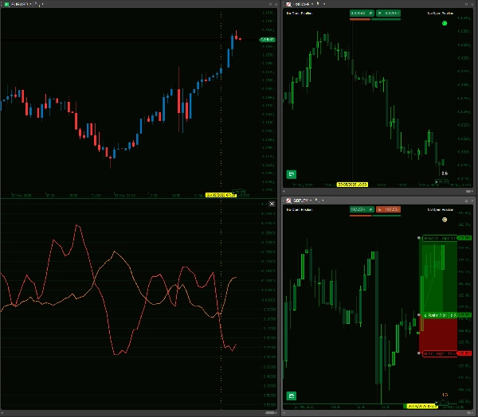Click the chart type icon in the GBPJPY header
The width and height of the screenshot is (478, 417).
(x=318, y=201)
